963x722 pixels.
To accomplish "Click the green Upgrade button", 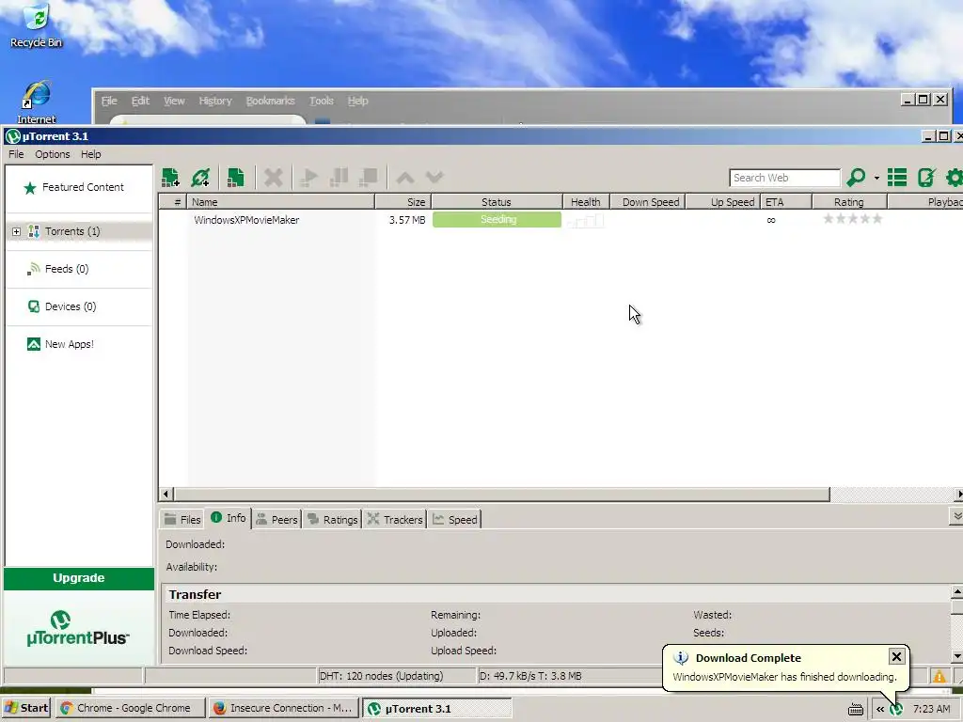I will click(79, 578).
